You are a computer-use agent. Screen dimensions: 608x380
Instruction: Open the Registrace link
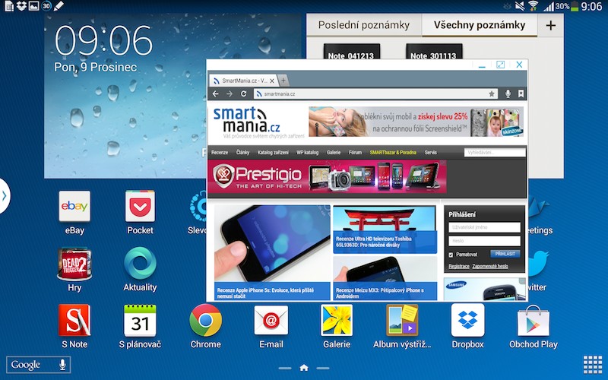tap(459, 267)
